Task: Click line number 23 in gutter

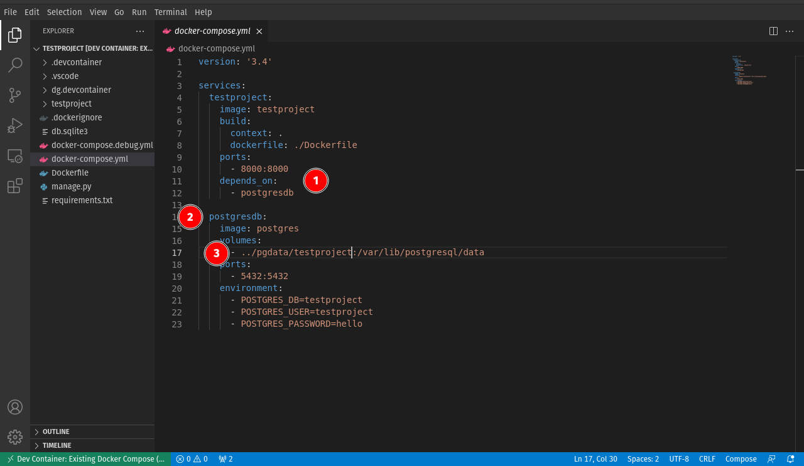Action: [177, 324]
